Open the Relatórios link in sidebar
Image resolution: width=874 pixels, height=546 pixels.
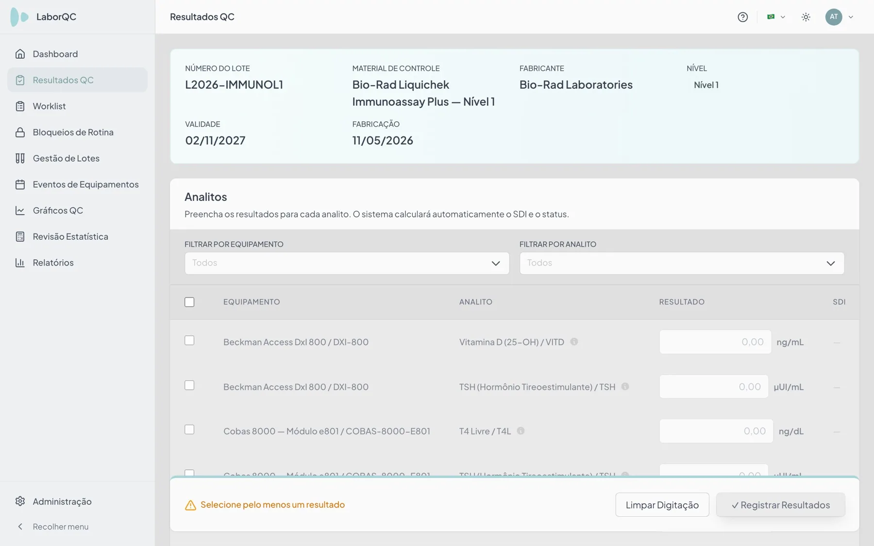click(x=78, y=263)
